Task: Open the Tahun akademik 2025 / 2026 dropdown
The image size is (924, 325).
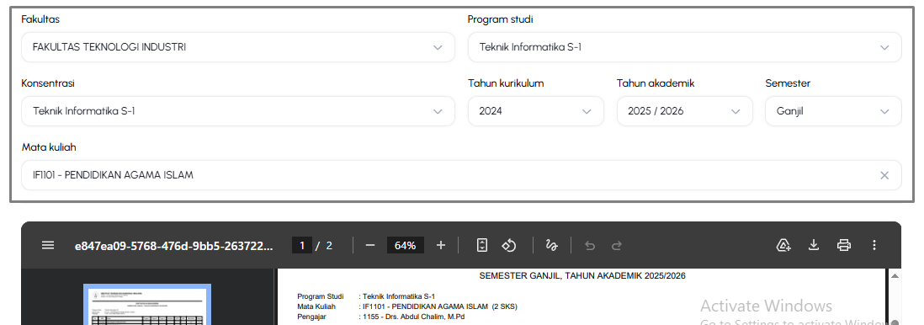Action: 685,111
